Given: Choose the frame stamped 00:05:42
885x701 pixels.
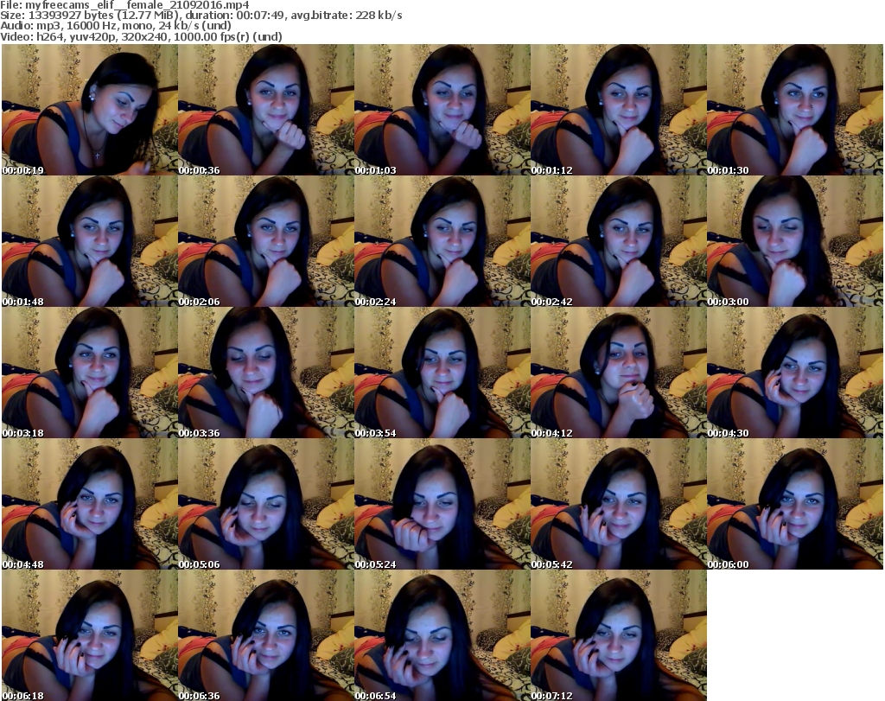Looking at the screenshot, I should point(618,504).
